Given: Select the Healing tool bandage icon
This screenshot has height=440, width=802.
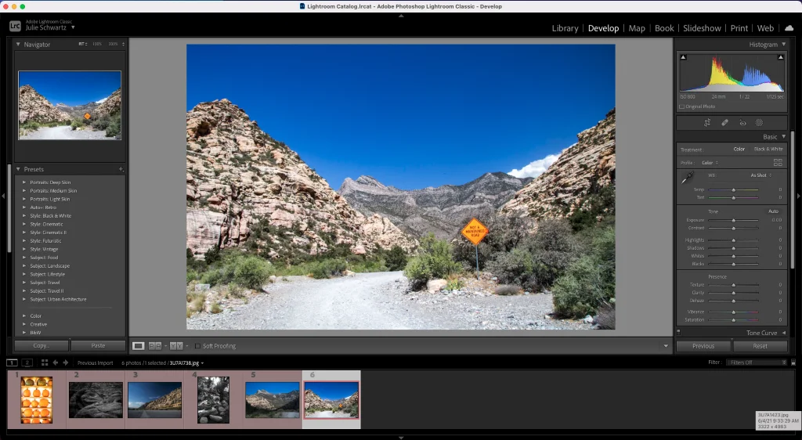Looking at the screenshot, I should (x=724, y=123).
